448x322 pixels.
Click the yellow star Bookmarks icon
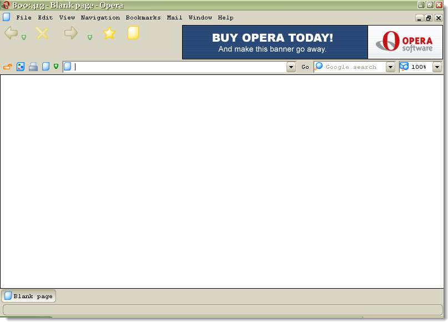coord(109,33)
